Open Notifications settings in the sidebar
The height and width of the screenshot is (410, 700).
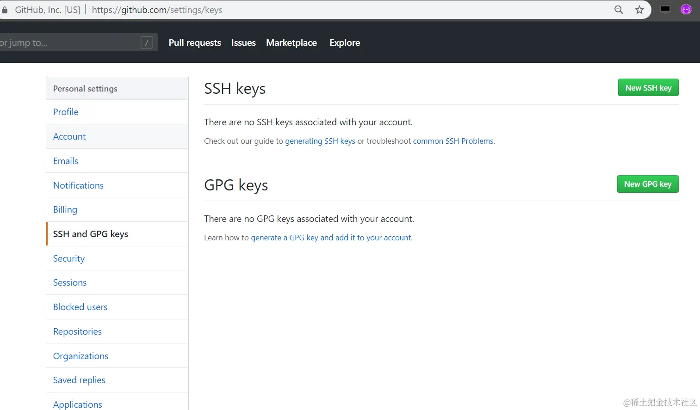point(117,185)
